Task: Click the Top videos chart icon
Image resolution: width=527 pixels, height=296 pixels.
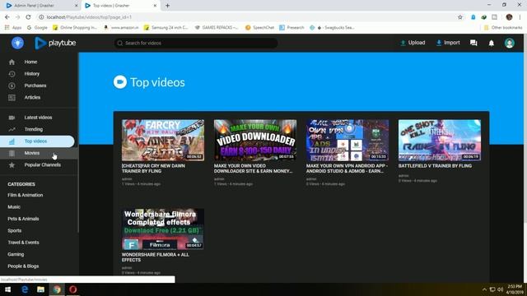Action: point(12,141)
